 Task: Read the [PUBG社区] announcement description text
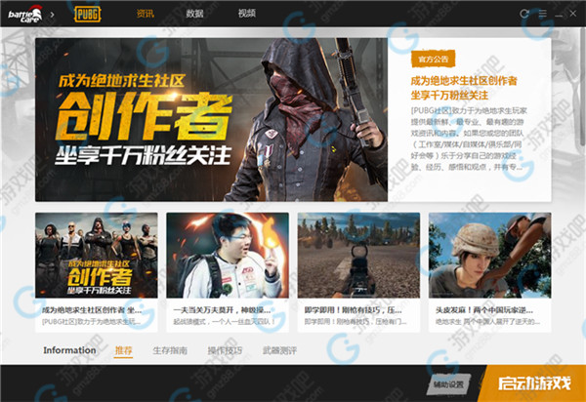469,139
